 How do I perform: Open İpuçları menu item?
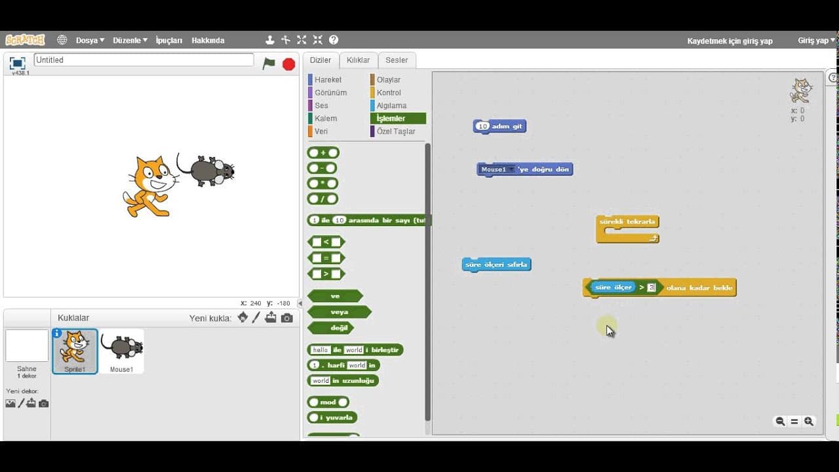coord(169,40)
